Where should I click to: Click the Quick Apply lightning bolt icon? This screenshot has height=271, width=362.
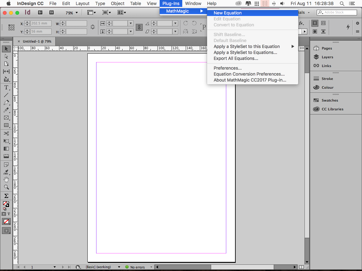[348, 27]
